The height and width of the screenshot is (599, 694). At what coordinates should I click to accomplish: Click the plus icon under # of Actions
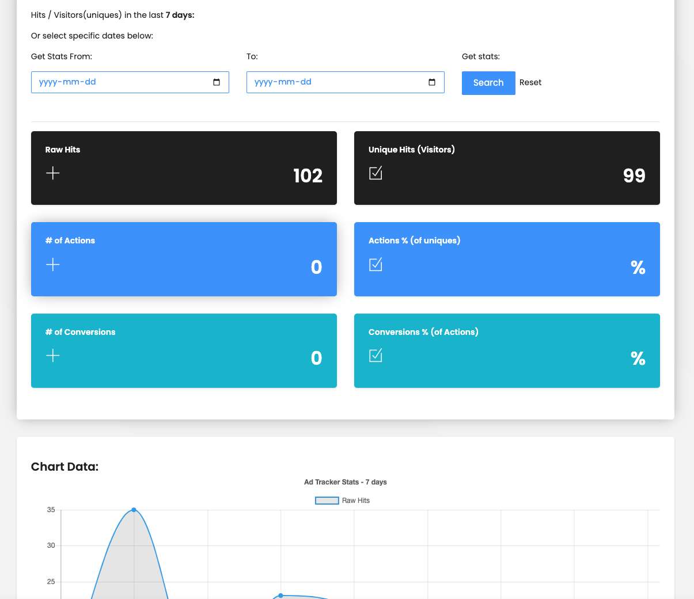click(x=52, y=265)
